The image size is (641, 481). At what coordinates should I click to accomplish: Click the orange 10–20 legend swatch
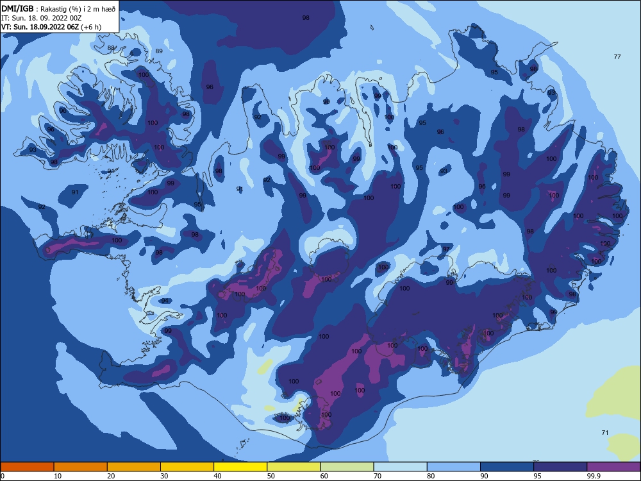coord(81,467)
